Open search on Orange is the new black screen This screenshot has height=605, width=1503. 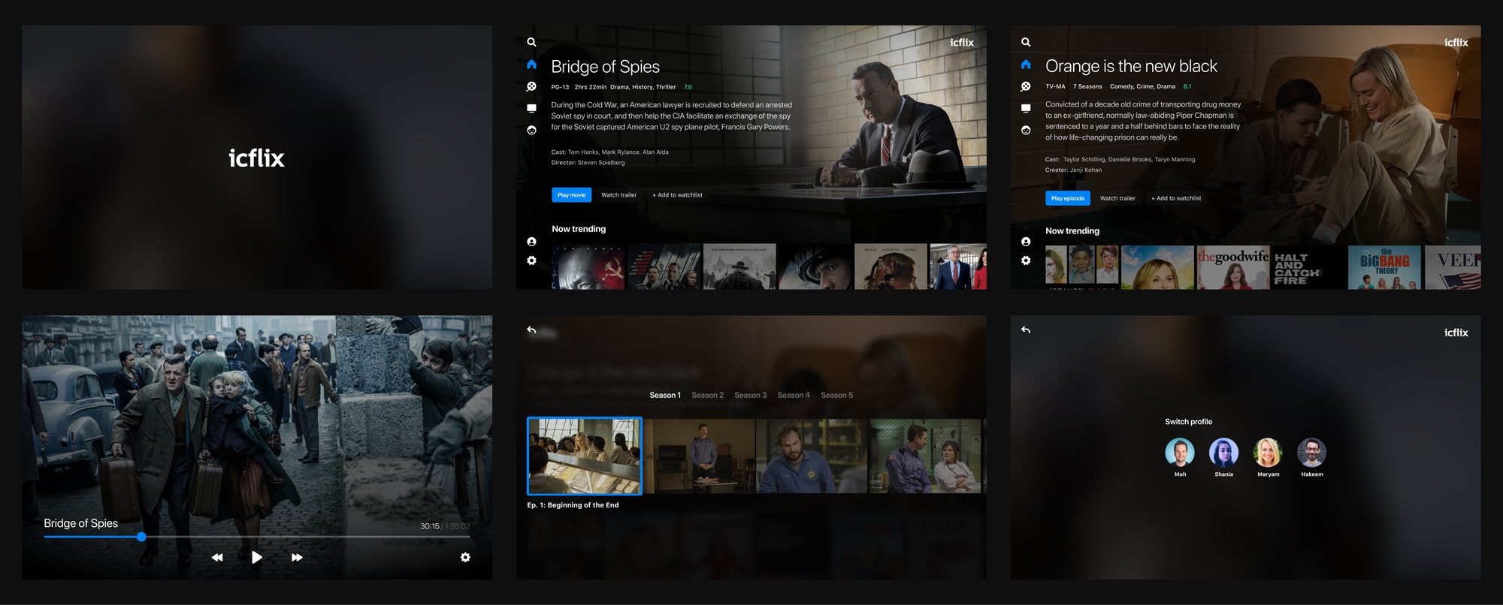[1026, 43]
